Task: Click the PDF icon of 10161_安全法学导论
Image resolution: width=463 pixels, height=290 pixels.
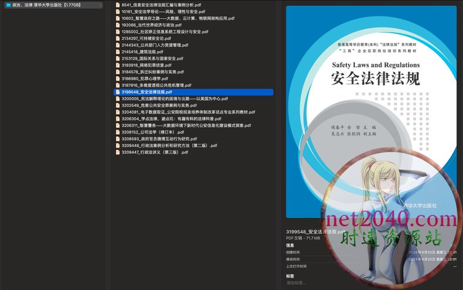Action: pos(118,11)
